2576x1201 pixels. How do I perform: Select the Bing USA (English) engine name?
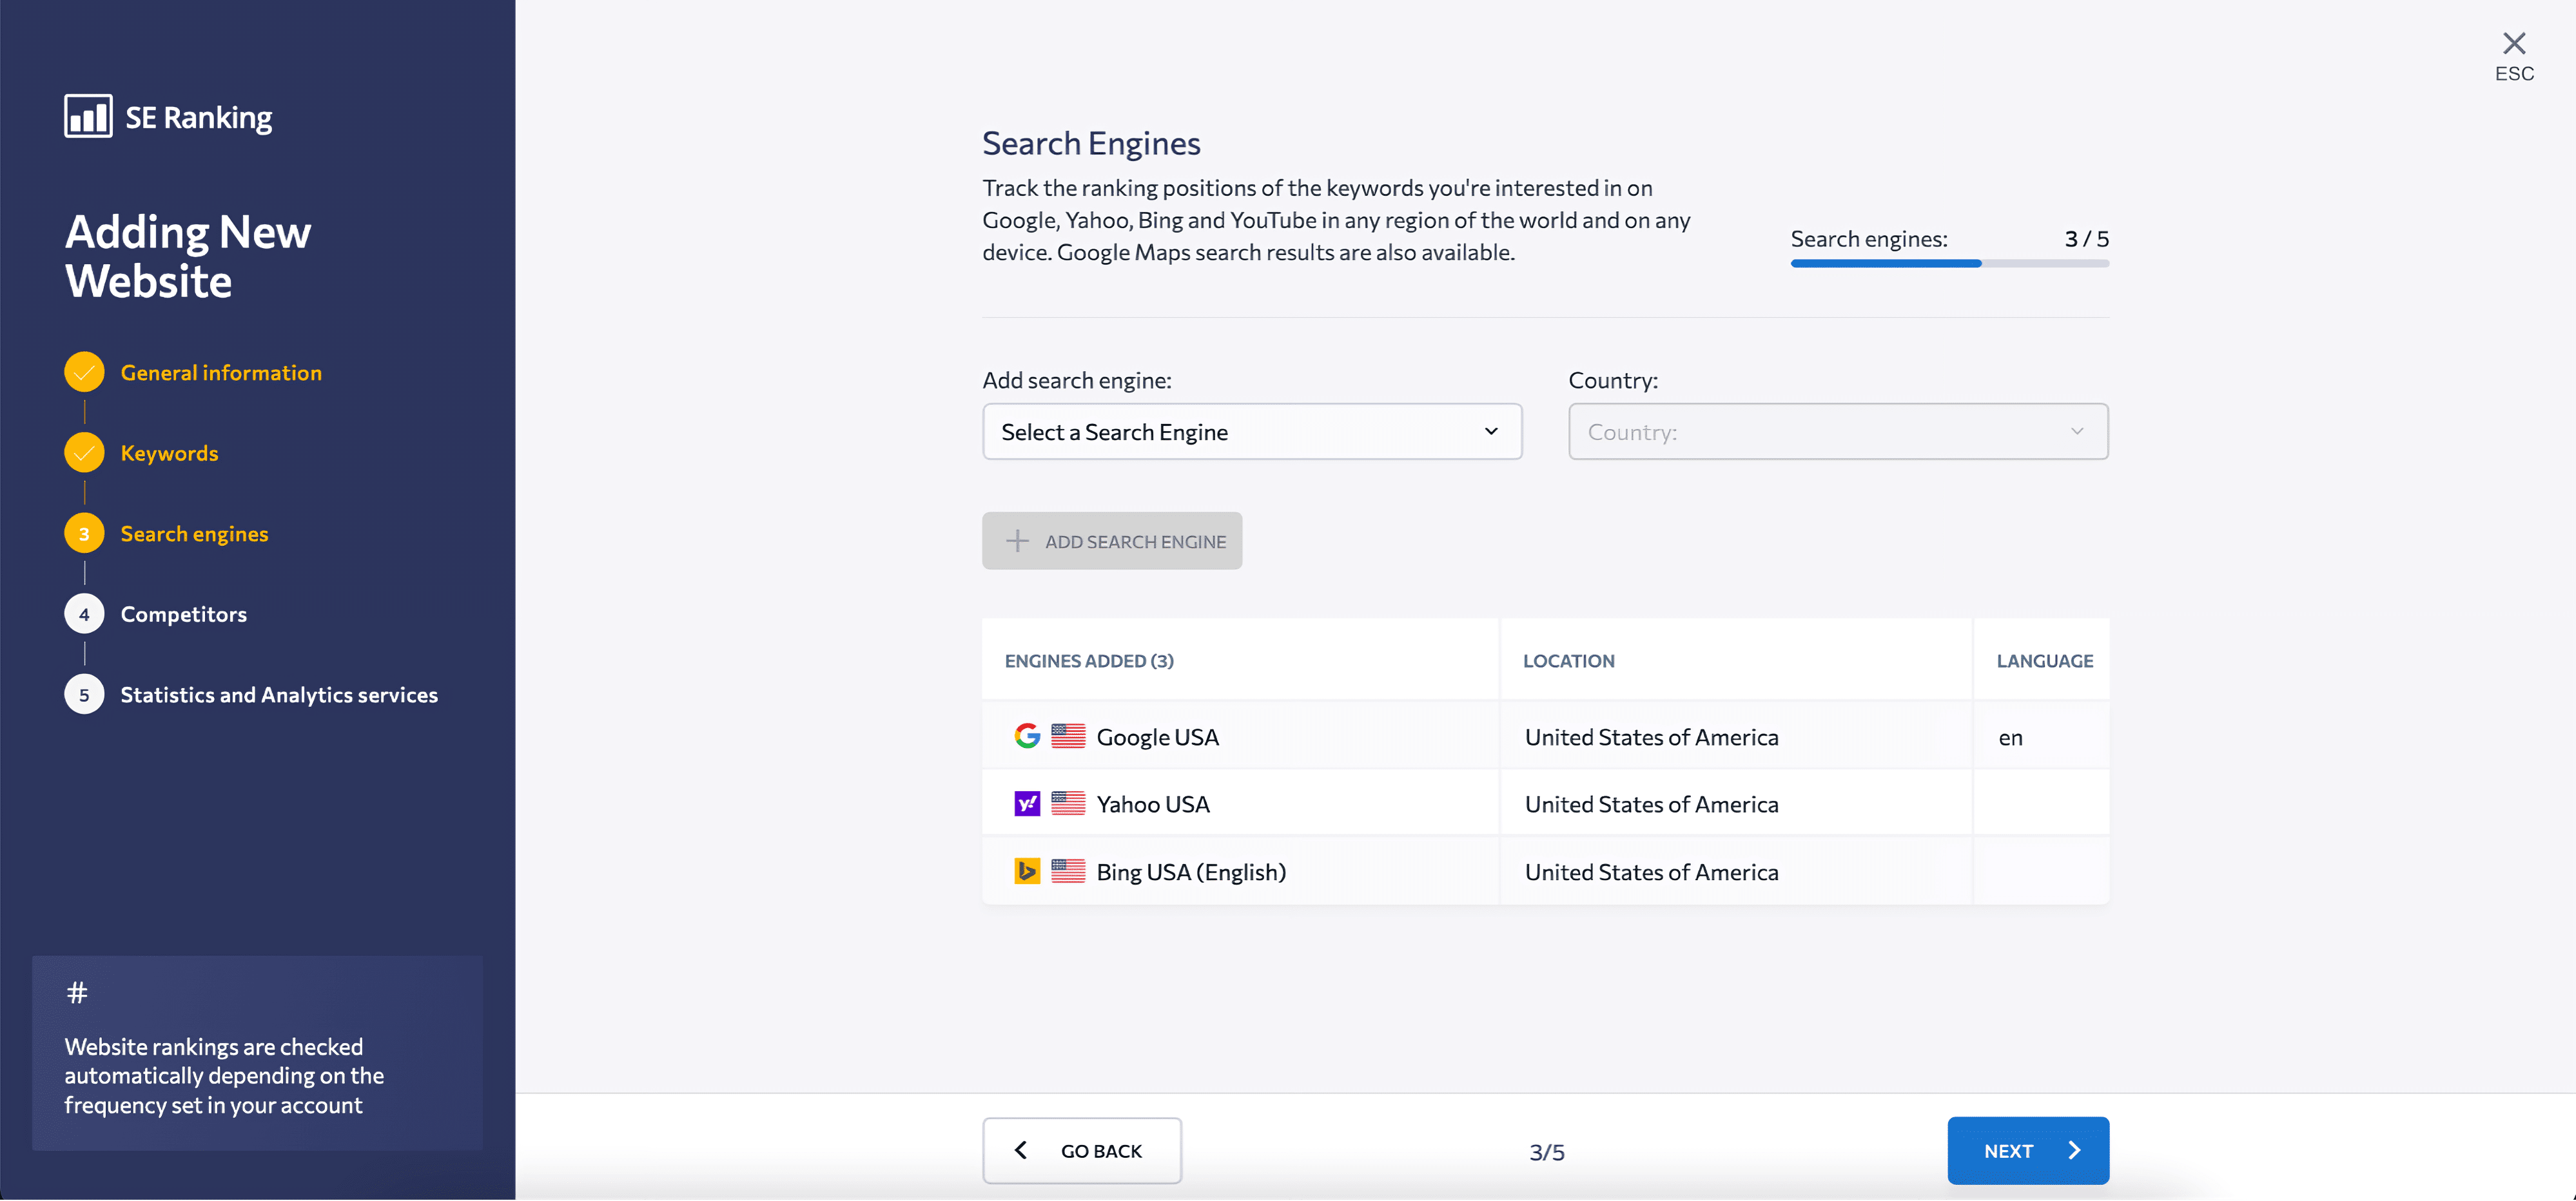click(x=1191, y=872)
